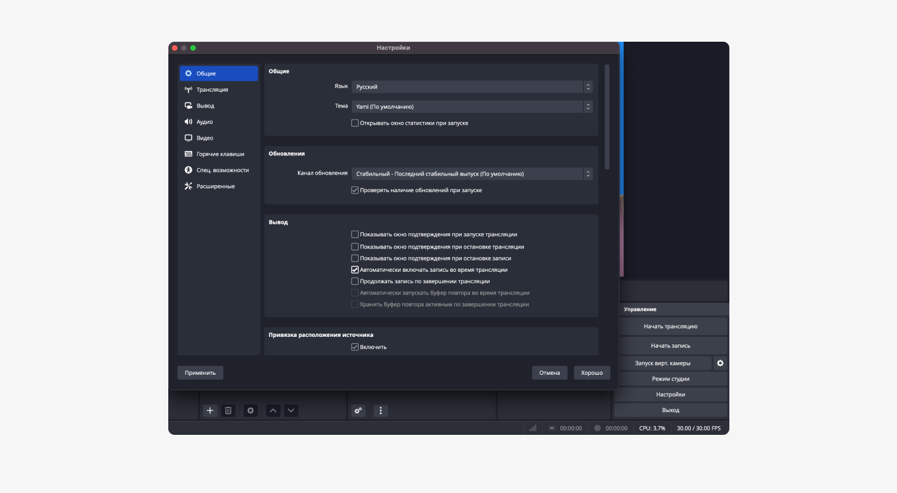Click the Отмена button
The image size is (897, 493).
(x=550, y=373)
